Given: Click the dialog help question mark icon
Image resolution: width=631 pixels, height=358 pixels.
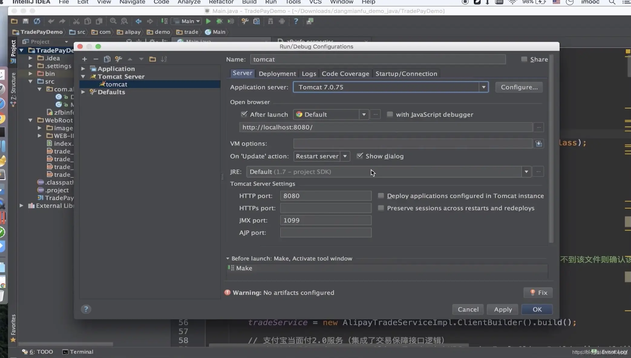Looking at the screenshot, I should [x=86, y=309].
